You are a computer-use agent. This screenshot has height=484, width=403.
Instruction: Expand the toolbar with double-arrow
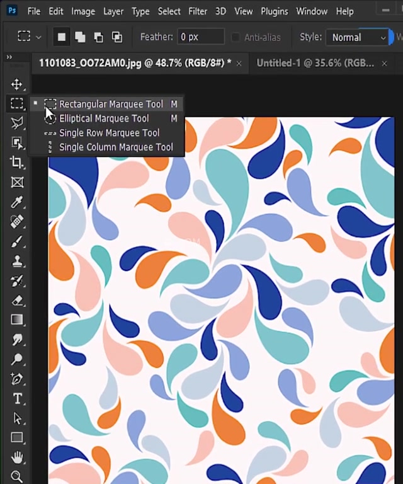pyautogui.click(x=9, y=57)
